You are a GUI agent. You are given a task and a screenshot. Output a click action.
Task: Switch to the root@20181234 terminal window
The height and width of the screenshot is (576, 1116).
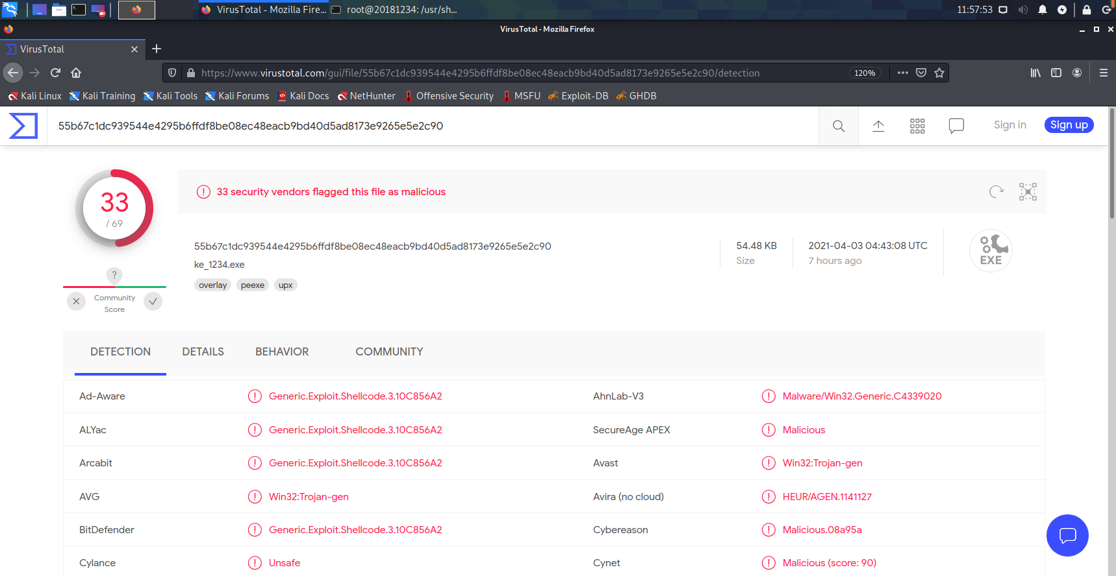[x=394, y=10]
